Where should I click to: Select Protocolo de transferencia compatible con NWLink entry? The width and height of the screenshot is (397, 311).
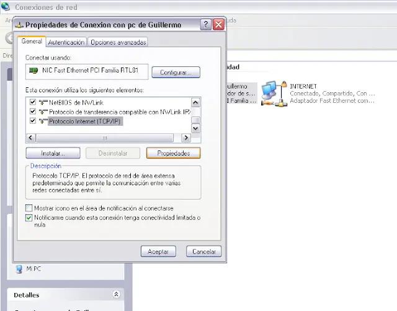pyautogui.click(x=120, y=112)
